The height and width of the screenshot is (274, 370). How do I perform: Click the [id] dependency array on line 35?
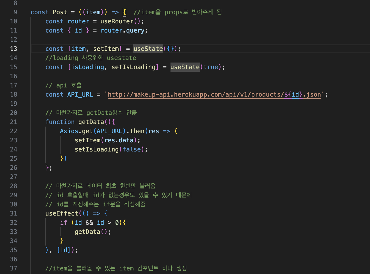(x=64, y=250)
